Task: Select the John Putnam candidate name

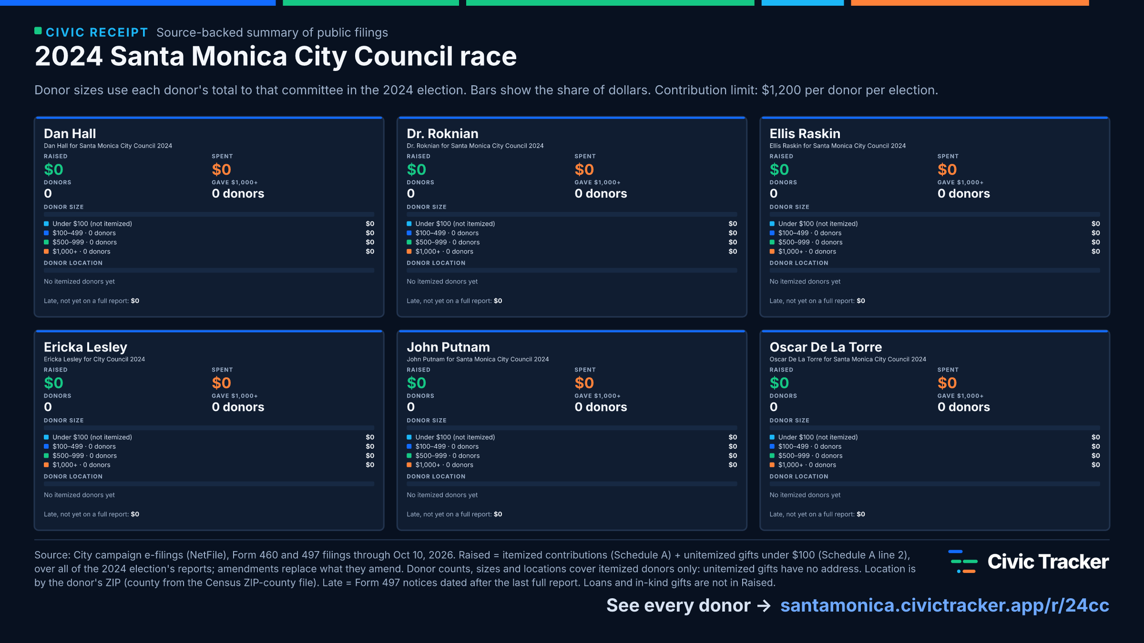Action: click(448, 347)
